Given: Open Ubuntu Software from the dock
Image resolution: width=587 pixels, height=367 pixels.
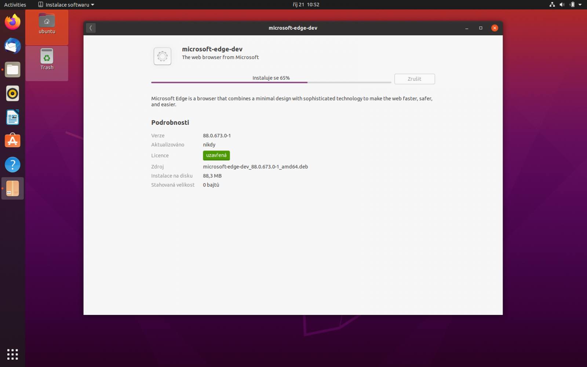Looking at the screenshot, I should coord(12,140).
